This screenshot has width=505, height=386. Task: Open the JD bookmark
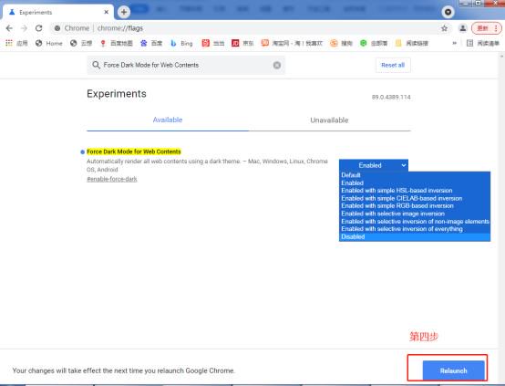coord(242,43)
